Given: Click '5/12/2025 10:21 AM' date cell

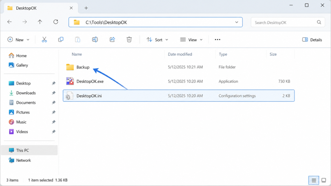Looking at the screenshot, I should tap(185, 67).
